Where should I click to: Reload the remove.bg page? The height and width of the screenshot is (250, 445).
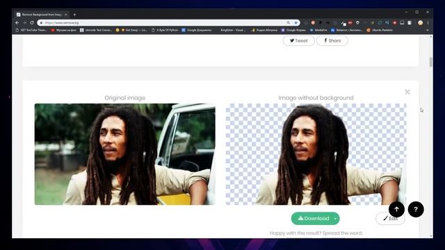pyautogui.click(x=32, y=23)
